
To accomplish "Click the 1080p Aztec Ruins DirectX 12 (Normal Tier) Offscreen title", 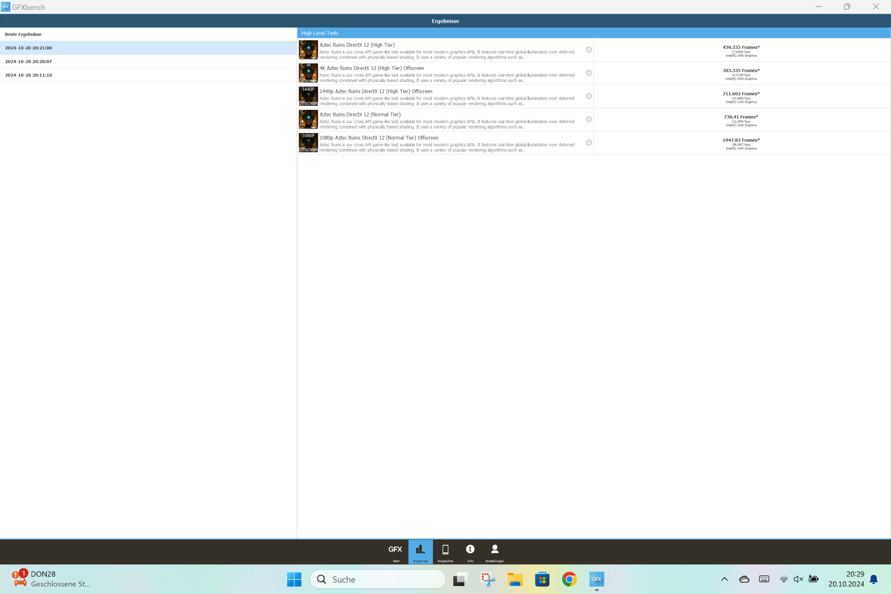I will (x=379, y=138).
